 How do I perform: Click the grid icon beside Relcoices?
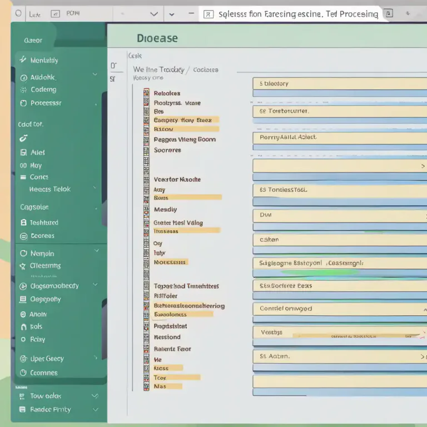(146, 93)
